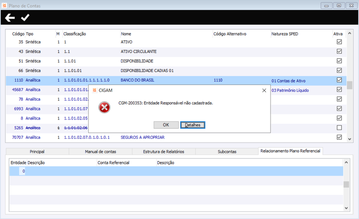Click the Código Alternativo column header
Screen dimensions: 359x219
(x=230, y=34)
